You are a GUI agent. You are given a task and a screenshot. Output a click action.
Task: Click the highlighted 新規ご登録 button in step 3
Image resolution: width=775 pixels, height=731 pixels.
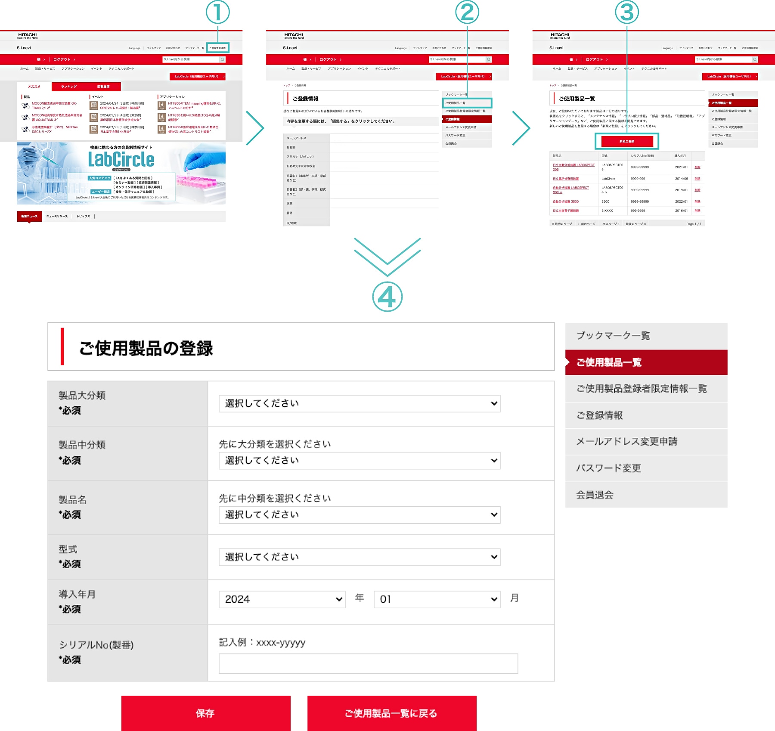pos(626,141)
